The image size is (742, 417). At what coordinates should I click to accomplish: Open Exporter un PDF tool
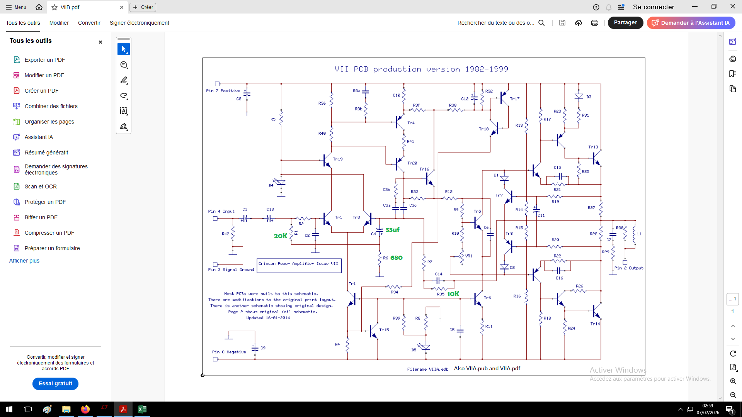coord(45,60)
